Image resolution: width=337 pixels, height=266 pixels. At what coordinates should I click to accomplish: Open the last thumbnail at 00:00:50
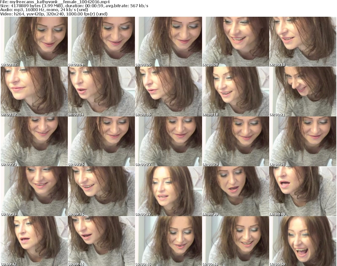pyautogui.click(x=303, y=241)
